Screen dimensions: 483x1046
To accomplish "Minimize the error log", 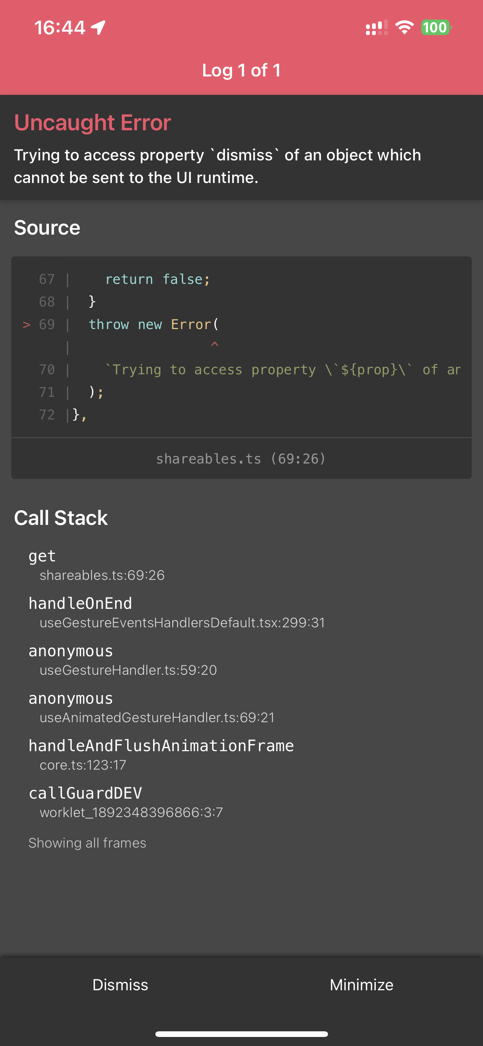I will pos(361,985).
